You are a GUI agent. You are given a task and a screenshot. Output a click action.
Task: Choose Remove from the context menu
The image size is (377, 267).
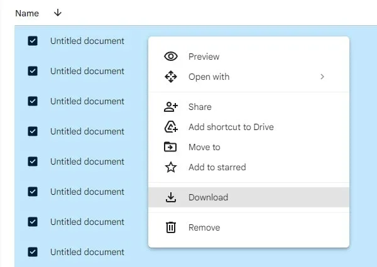tap(249, 227)
